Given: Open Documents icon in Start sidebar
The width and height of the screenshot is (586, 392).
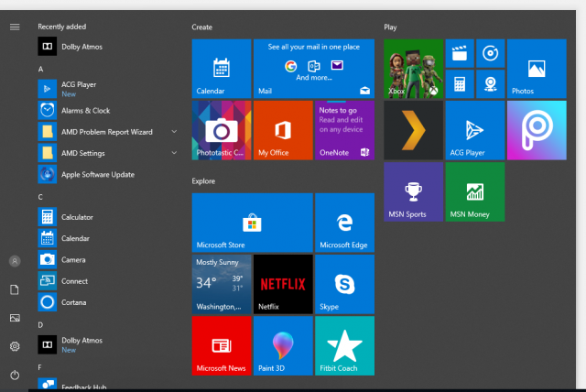Looking at the screenshot, I should point(15,289).
